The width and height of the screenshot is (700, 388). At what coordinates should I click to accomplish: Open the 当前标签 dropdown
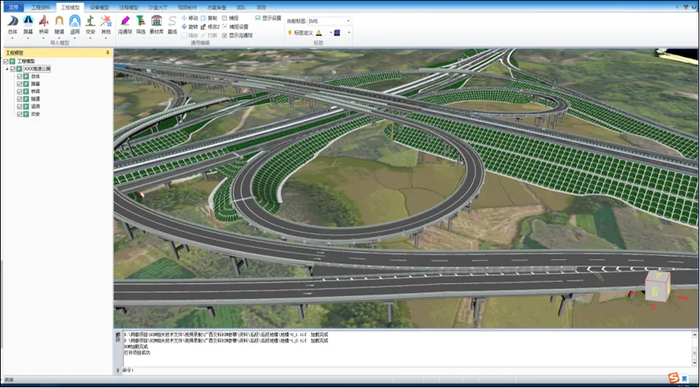(x=347, y=21)
